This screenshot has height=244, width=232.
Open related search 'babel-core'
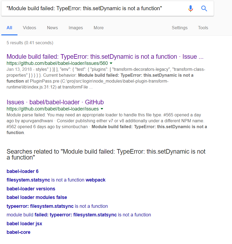click(18, 232)
